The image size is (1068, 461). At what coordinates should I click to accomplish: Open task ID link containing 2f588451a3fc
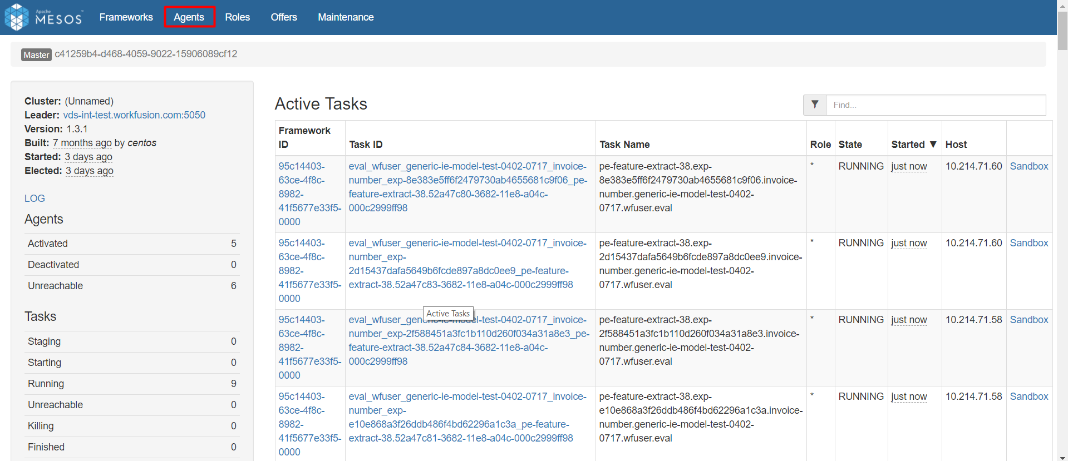tap(469, 340)
